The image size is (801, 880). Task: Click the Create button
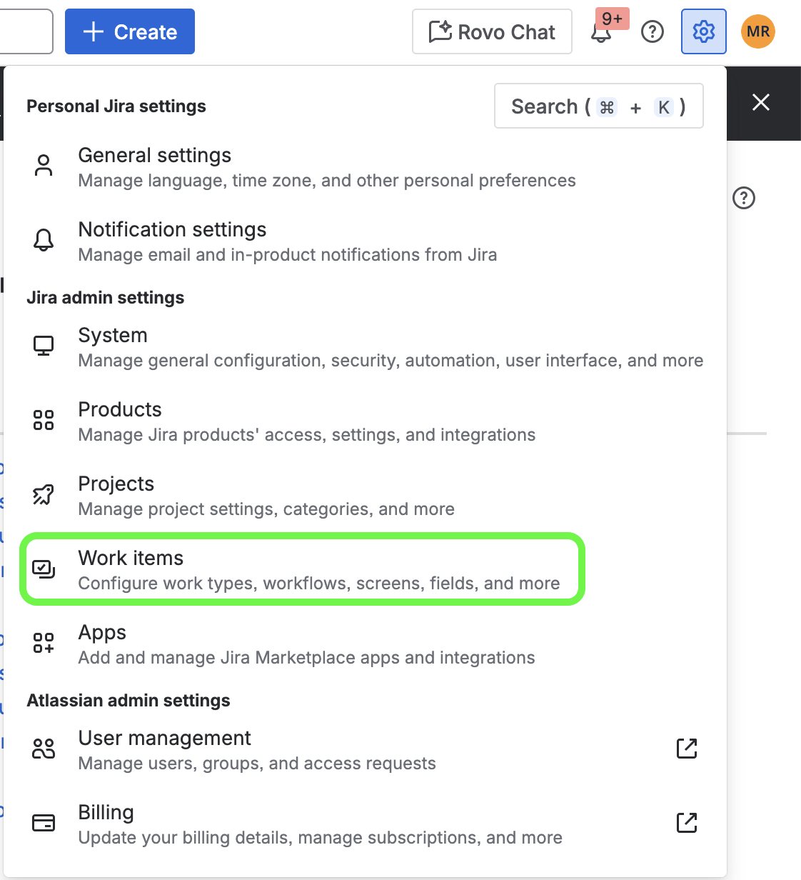point(129,31)
